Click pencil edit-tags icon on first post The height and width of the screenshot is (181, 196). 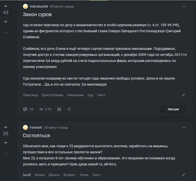click(x=184, y=95)
